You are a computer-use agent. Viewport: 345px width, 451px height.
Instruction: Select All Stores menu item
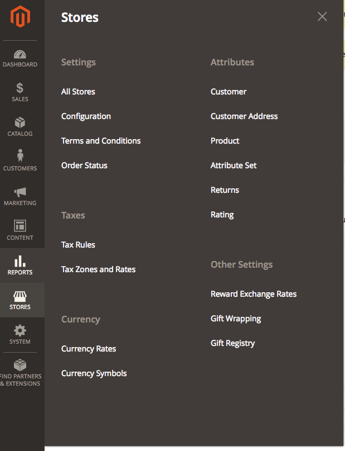[x=78, y=92]
